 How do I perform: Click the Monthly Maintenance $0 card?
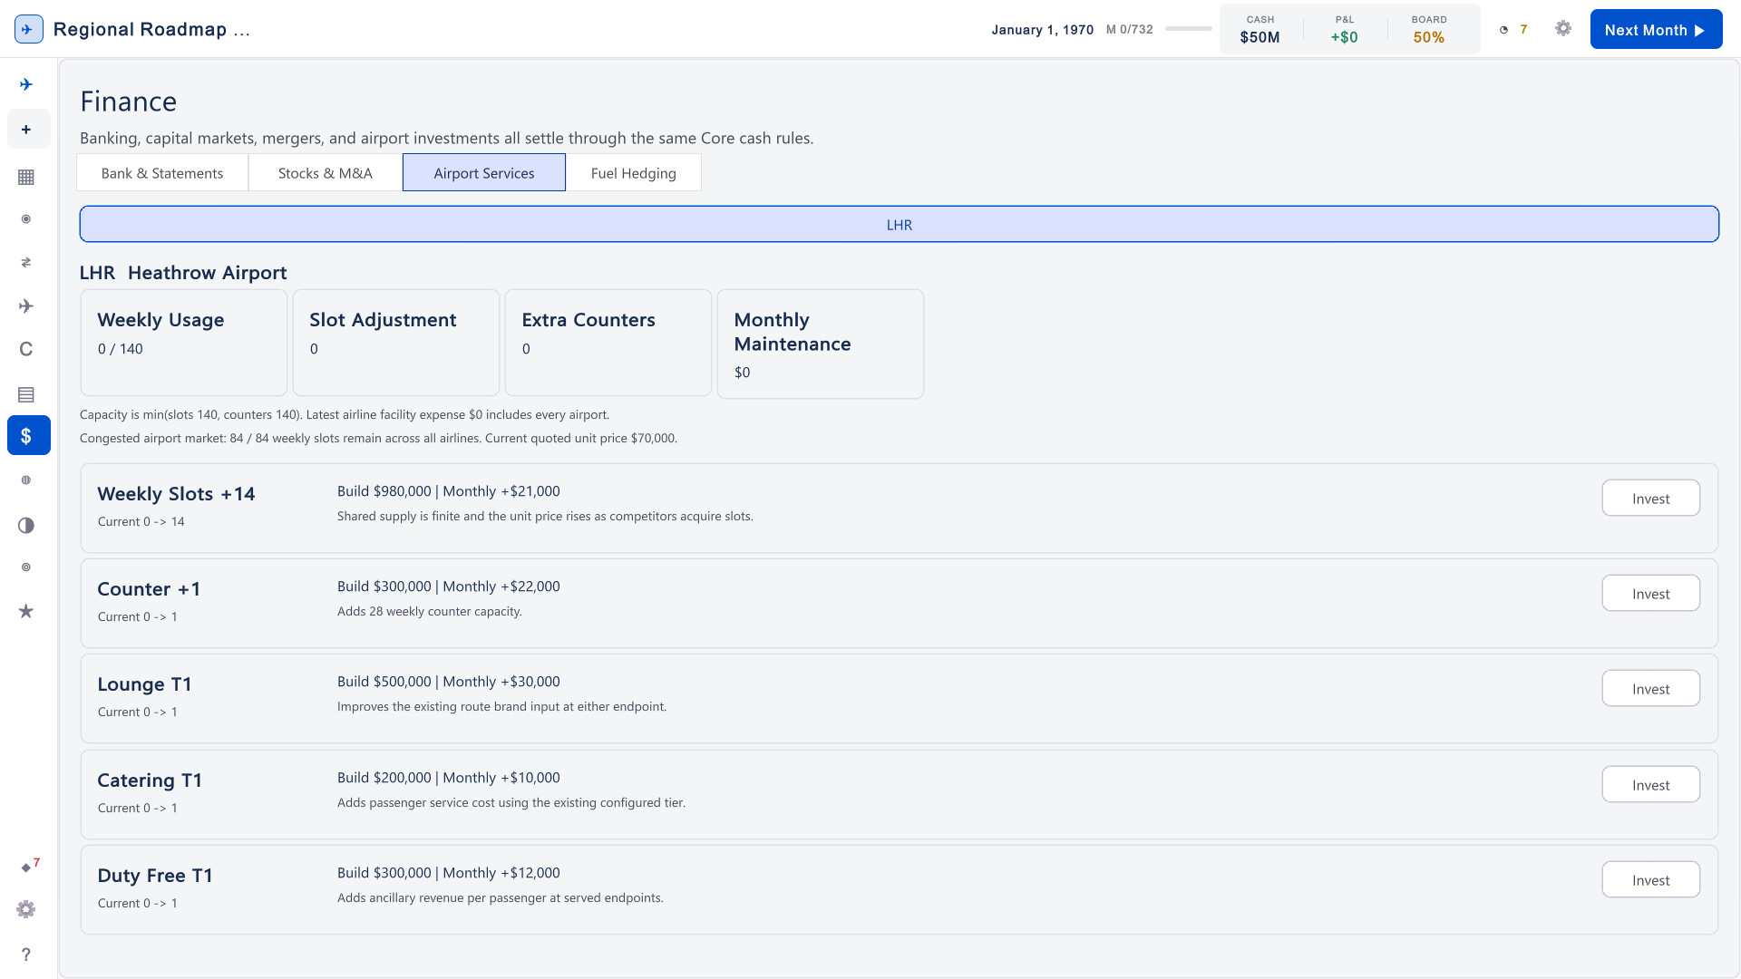coord(821,344)
